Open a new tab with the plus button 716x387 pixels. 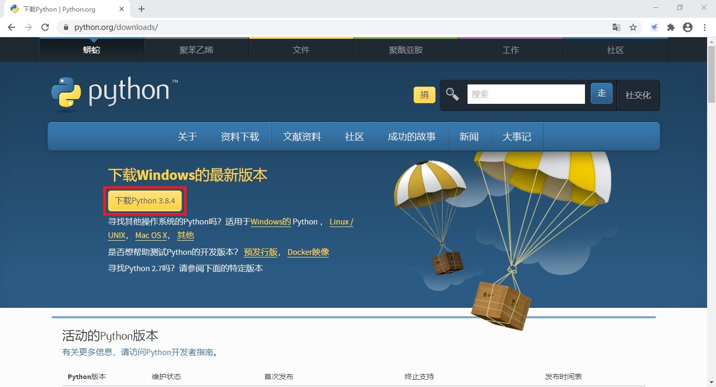pyautogui.click(x=142, y=9)
